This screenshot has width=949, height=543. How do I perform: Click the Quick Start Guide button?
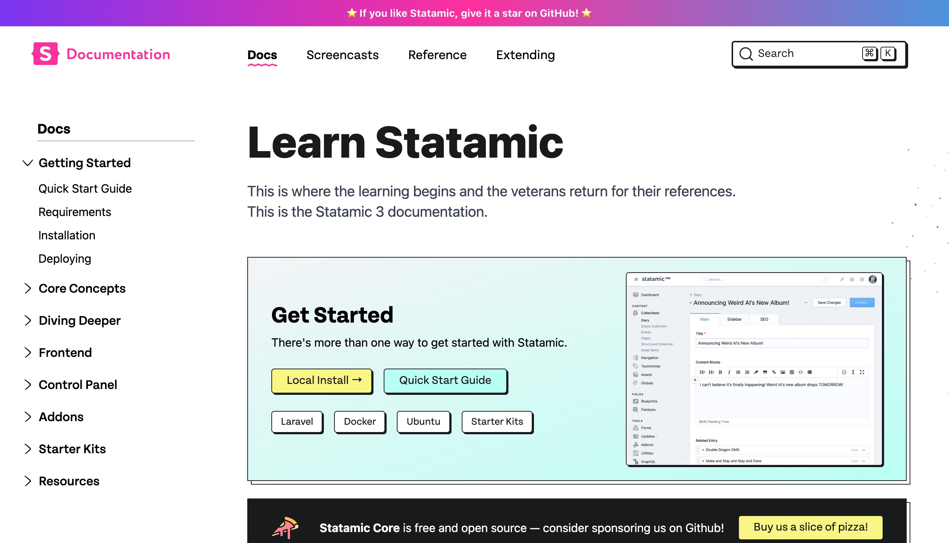(445, 380)
